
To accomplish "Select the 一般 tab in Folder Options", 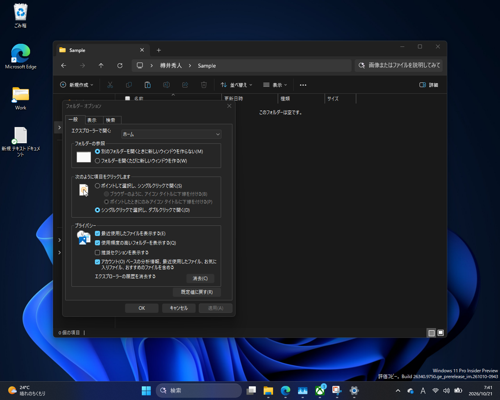I will pos(75,120).
